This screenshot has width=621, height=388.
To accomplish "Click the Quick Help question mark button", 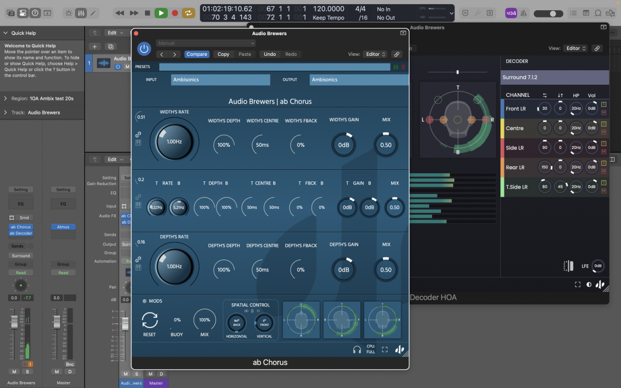I will (35, 13).
